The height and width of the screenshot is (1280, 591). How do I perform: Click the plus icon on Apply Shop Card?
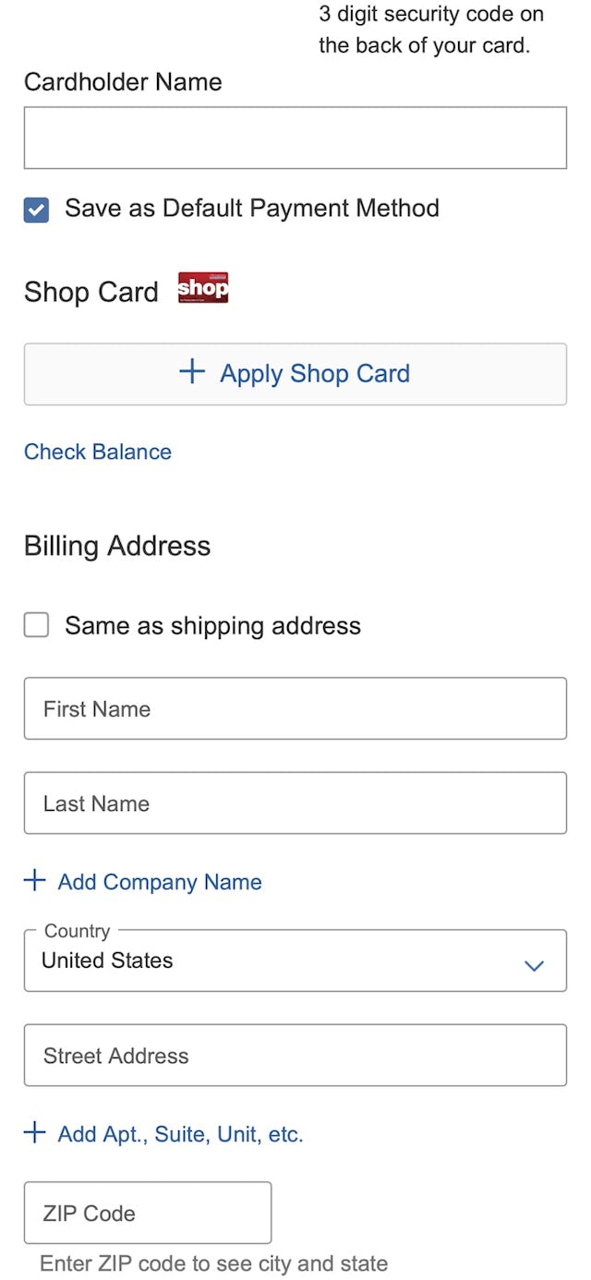[x=191, y=373]
